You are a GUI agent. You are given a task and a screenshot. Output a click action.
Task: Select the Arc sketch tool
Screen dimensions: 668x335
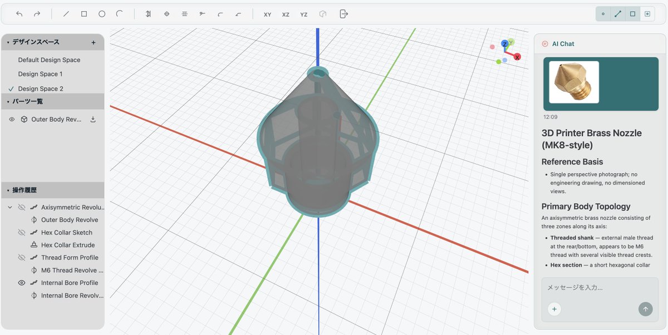(120, 14)
